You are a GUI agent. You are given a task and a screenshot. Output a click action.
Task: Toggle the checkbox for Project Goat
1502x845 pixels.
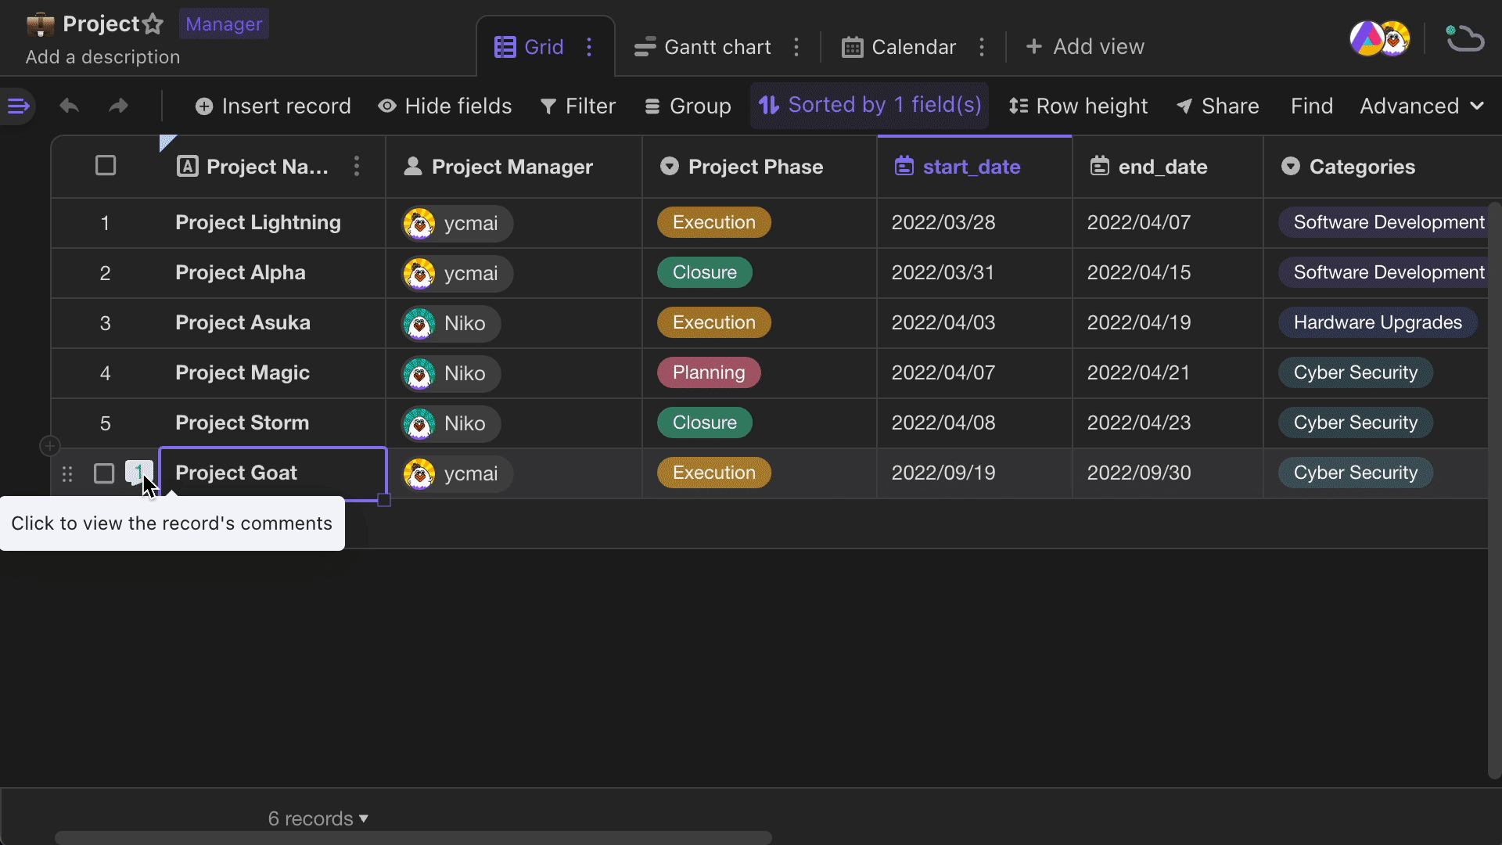click(x=103, y=473)
